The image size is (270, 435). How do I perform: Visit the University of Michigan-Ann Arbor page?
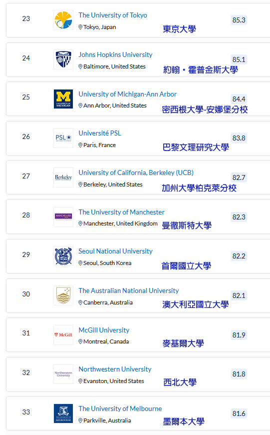coord(127,94)
